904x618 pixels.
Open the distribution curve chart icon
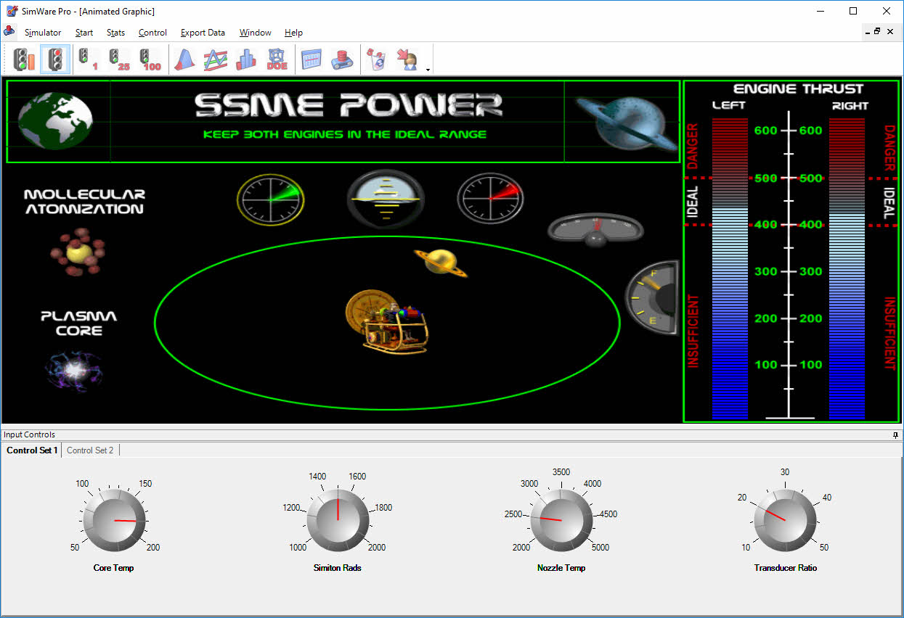pyautogui.click(x=184, y=59)
